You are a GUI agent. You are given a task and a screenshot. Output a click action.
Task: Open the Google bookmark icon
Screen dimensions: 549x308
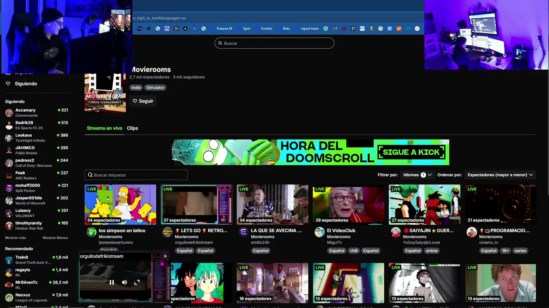(x=380, y=29)
